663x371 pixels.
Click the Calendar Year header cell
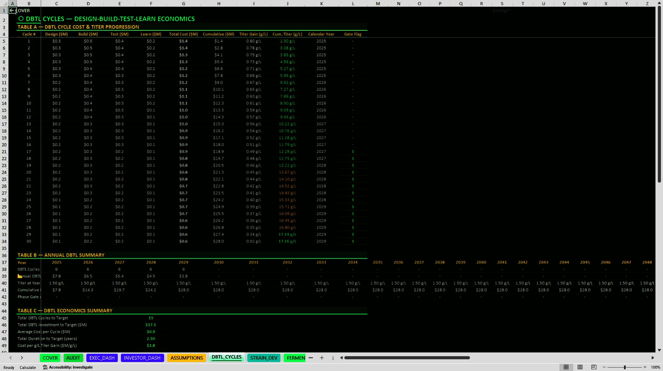321,34
